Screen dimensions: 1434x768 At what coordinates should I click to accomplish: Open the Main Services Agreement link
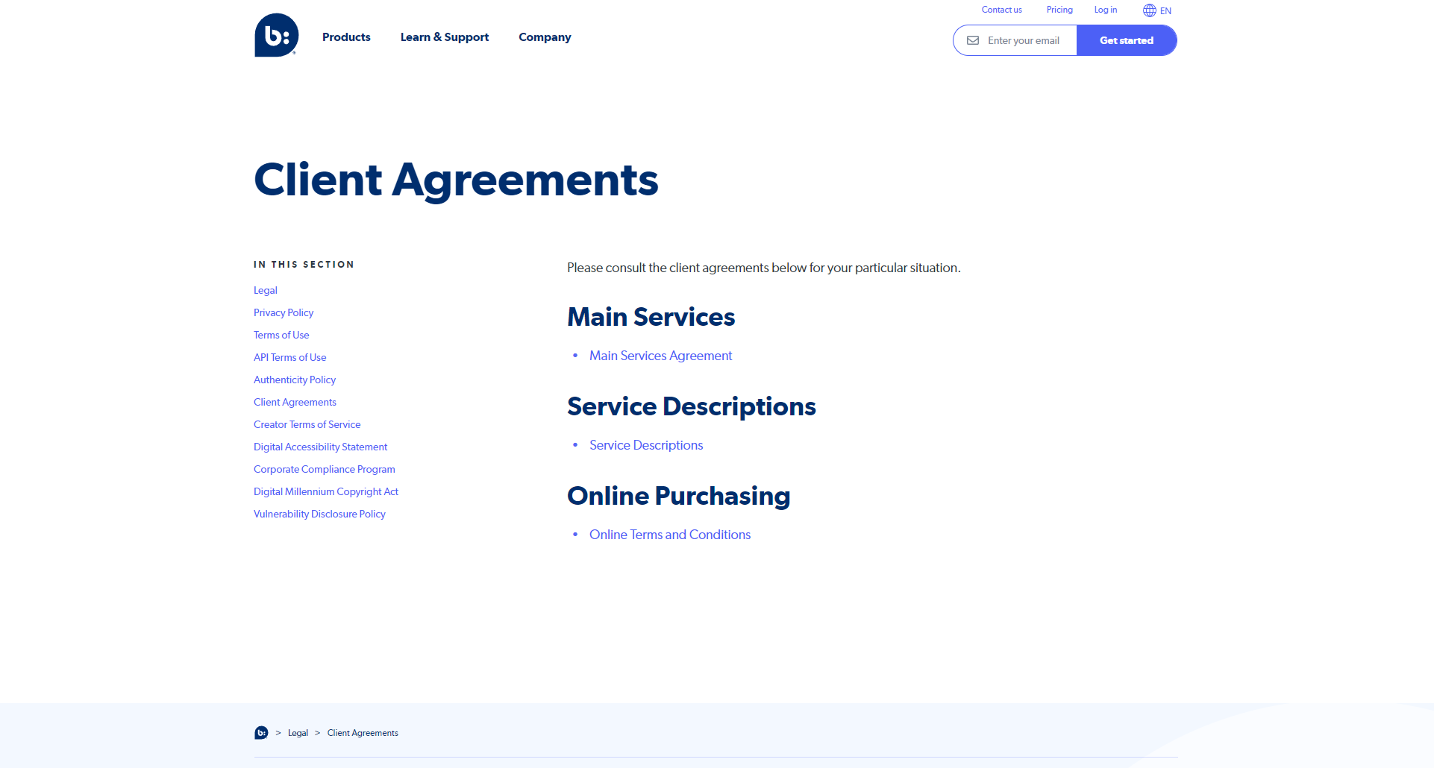pos(660,356)
